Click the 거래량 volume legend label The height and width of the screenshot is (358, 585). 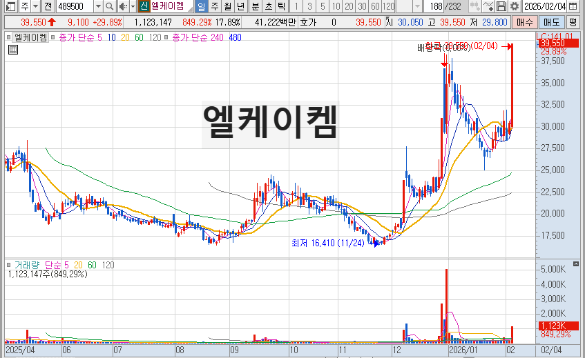coord(26,266)
